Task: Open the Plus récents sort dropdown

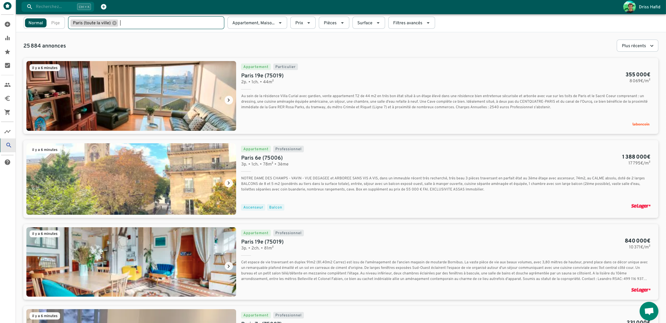Action: 637,46
